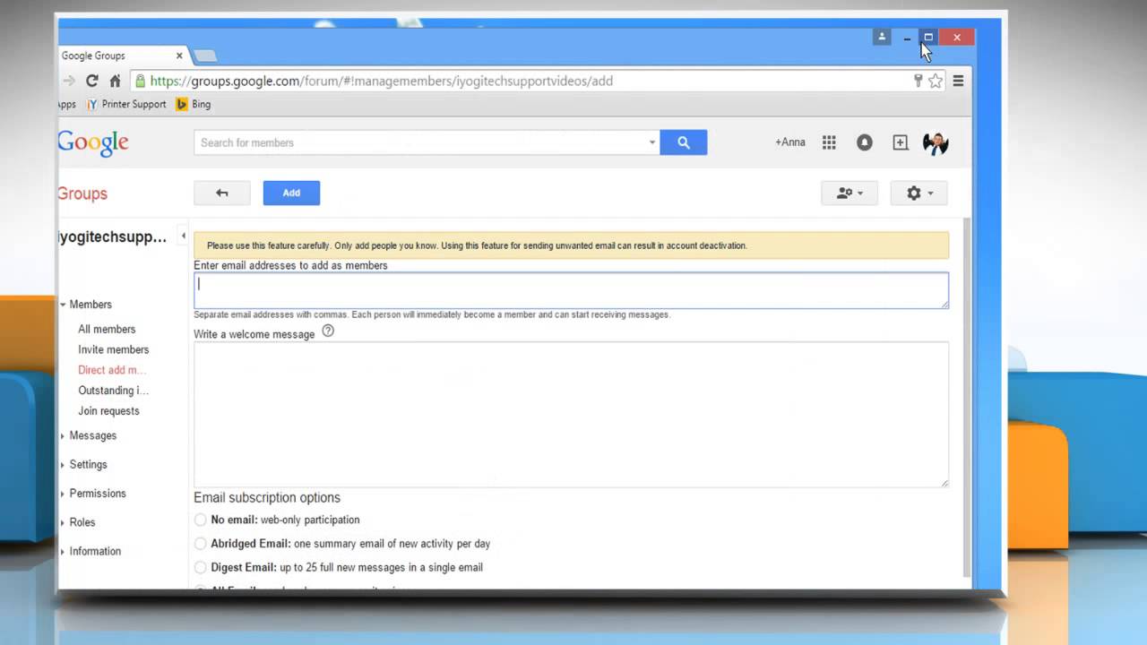Open the Chrome hamburger menu
This screenshot has width=1147, height=645.
[958, 81]
